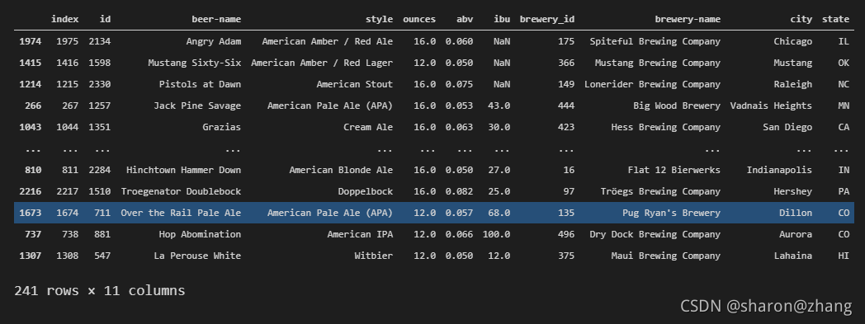
Task: Click the Vadnais Heights city cell
Action: [x=771, y=106]
